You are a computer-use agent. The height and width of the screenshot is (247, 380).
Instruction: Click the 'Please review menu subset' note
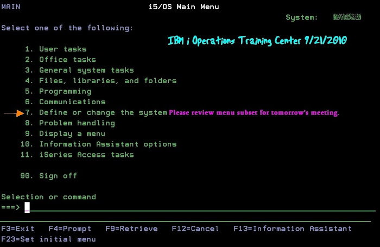[254, 113]
